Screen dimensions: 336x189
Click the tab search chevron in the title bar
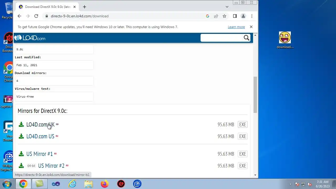(x=227, y=7)
